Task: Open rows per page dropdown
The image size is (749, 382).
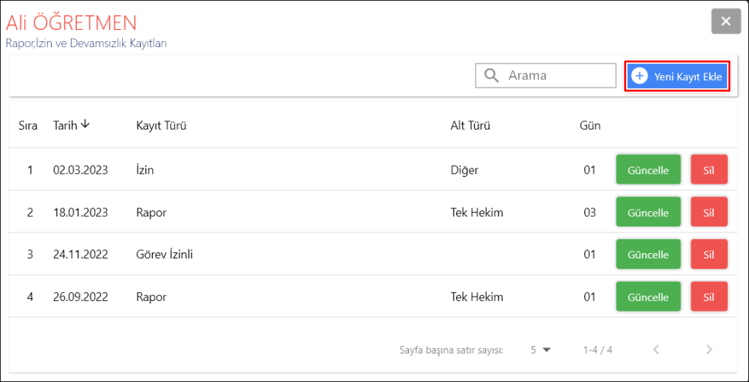Action: (x=541, y=349)
